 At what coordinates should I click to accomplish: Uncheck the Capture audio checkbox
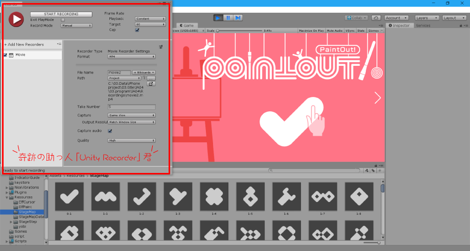[110, 131]
